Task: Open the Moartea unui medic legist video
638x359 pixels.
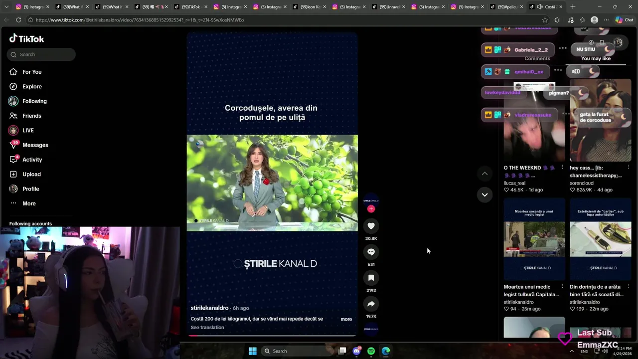Action: [x=534, y=239]
